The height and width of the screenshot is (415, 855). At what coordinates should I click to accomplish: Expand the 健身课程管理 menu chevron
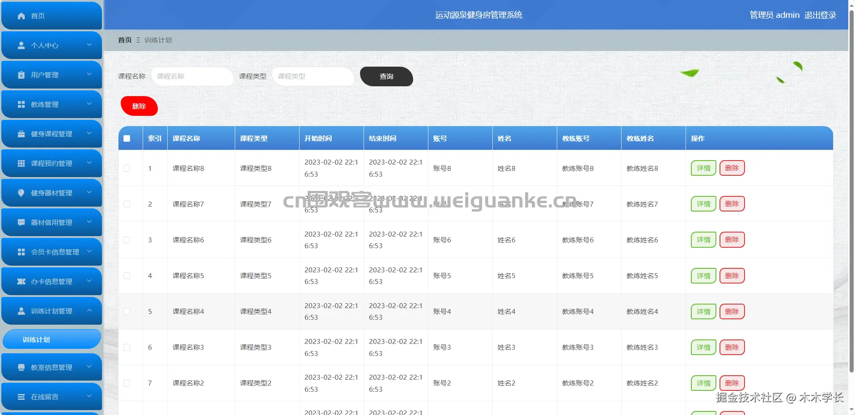click(x=89, y=133)
